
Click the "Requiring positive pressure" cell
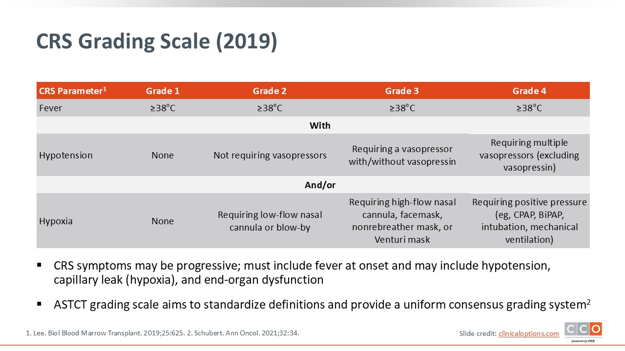click(529, 221)
